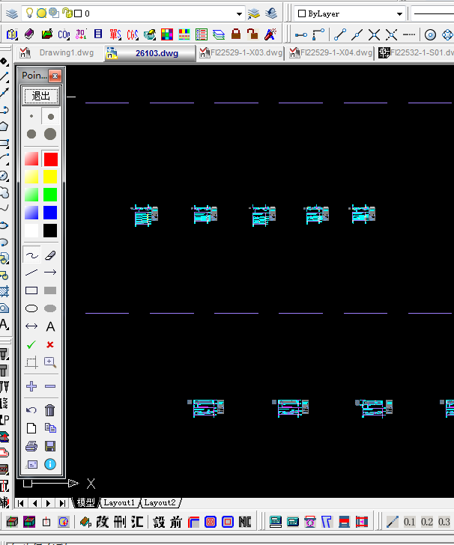454x545 pixels.
Task: Open the ByLayer color dropdown
Action: coord(399,14)
